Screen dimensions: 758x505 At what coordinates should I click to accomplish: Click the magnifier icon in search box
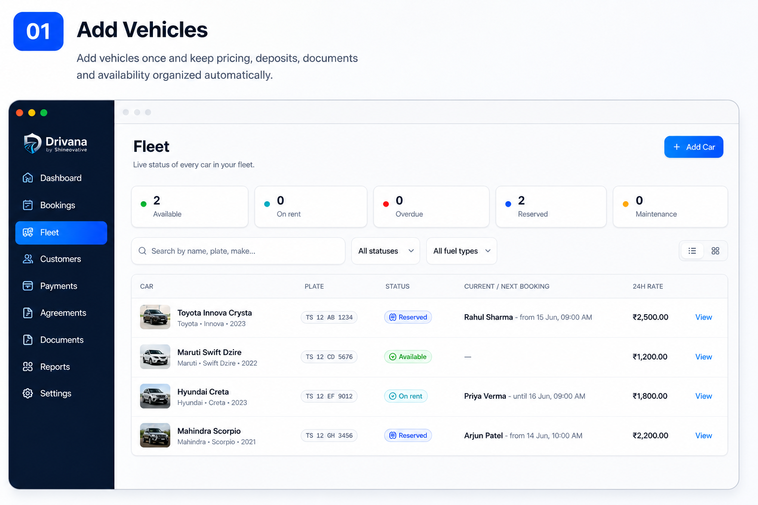tap(143, 251)
